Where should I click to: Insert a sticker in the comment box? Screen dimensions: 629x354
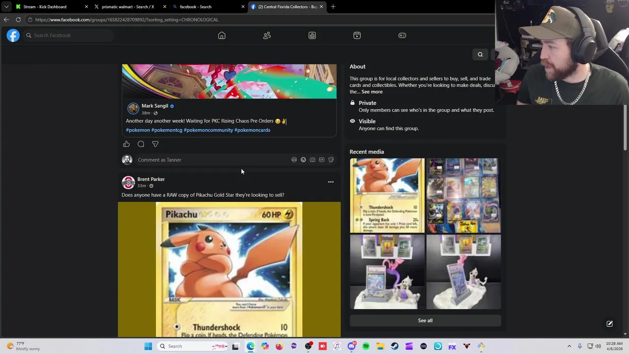pos(331,160)
